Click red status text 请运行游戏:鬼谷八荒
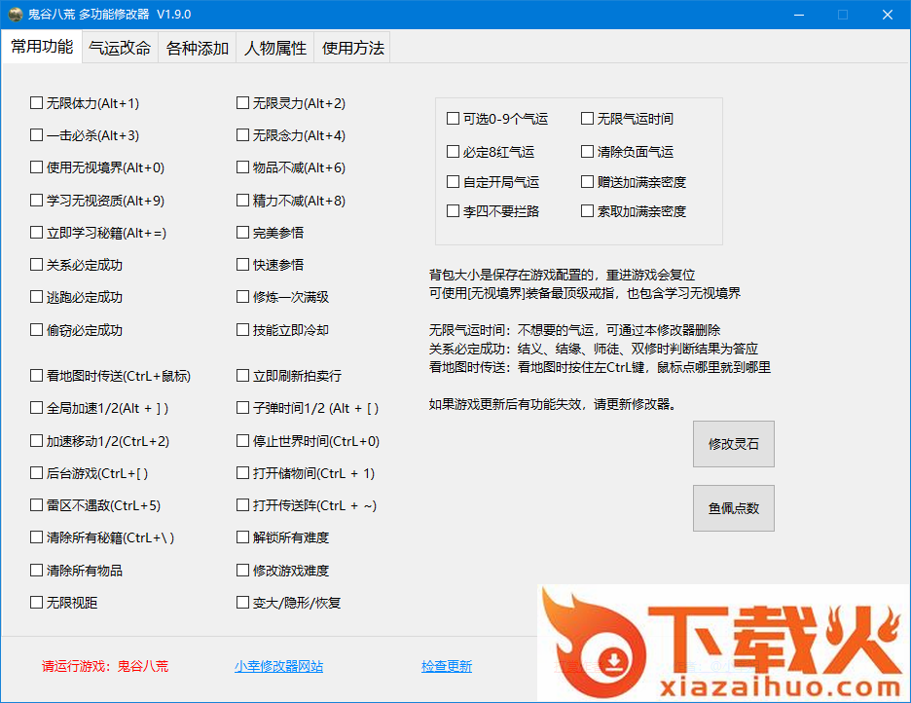Screen dimensions: 911x703 [x=105, y=666]
